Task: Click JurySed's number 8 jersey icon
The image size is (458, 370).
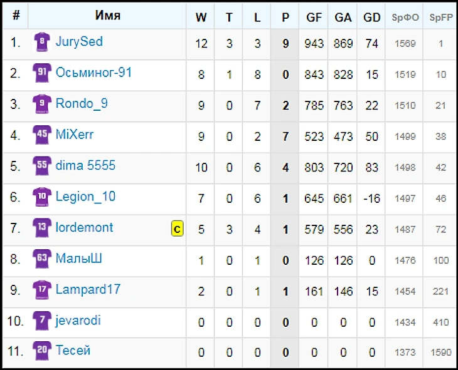Action: (42, 43)
